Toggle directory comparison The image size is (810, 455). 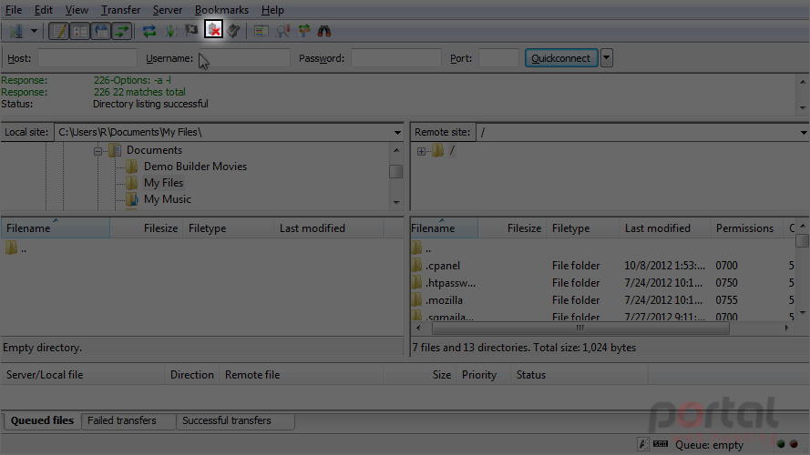coord(282,31)
